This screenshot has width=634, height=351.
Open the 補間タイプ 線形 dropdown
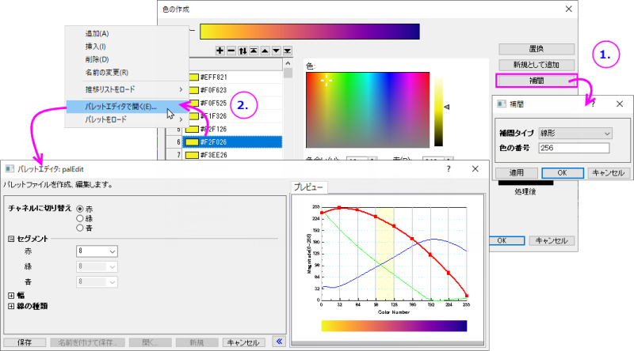point(575,133)
